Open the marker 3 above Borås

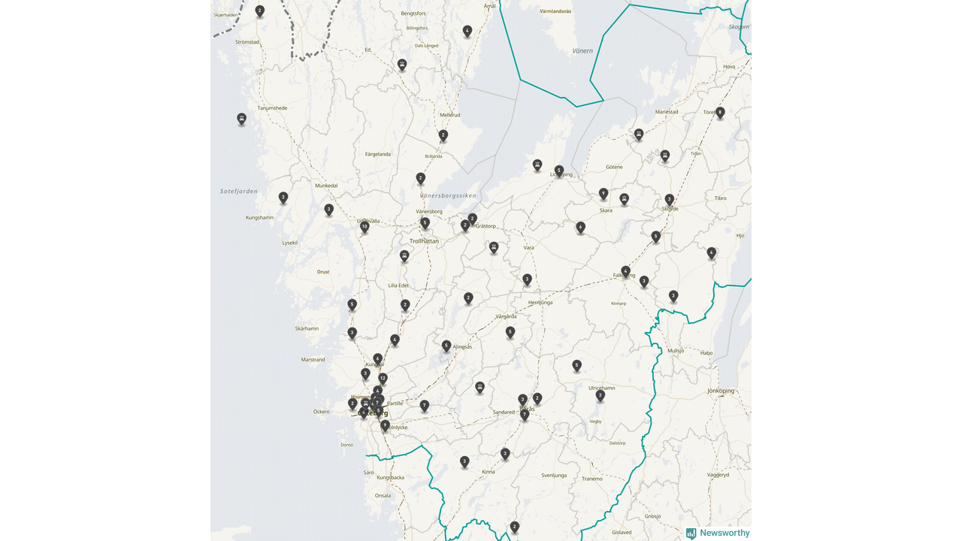[523, 400]
